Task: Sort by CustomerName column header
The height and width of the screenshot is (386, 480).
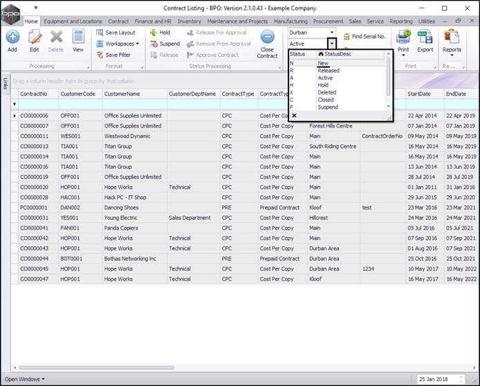Action: [x=135, y=94]
